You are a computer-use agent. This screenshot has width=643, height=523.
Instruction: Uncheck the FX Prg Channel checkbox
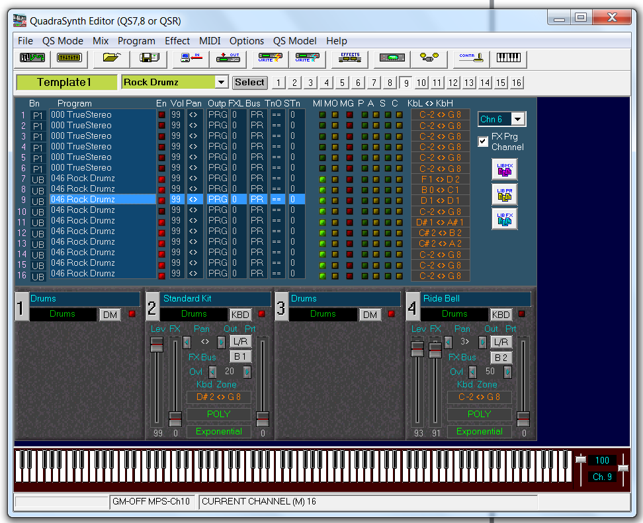click(x=483, y=141)
